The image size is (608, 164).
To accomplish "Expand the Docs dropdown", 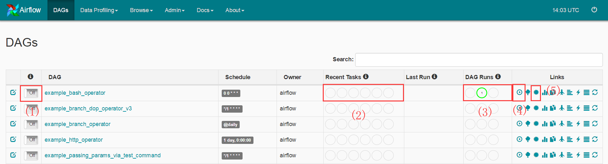I will (205, 10).
